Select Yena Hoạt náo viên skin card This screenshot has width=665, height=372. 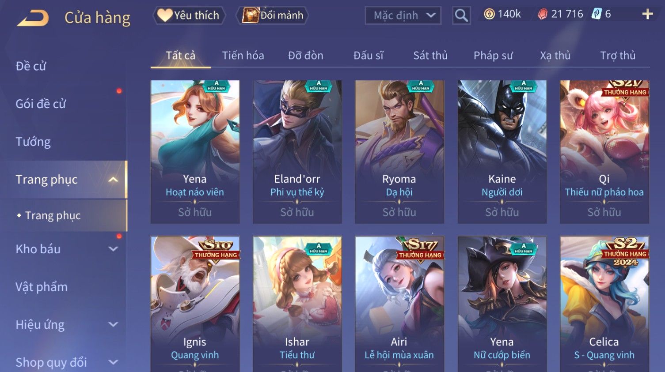[195, 151]
